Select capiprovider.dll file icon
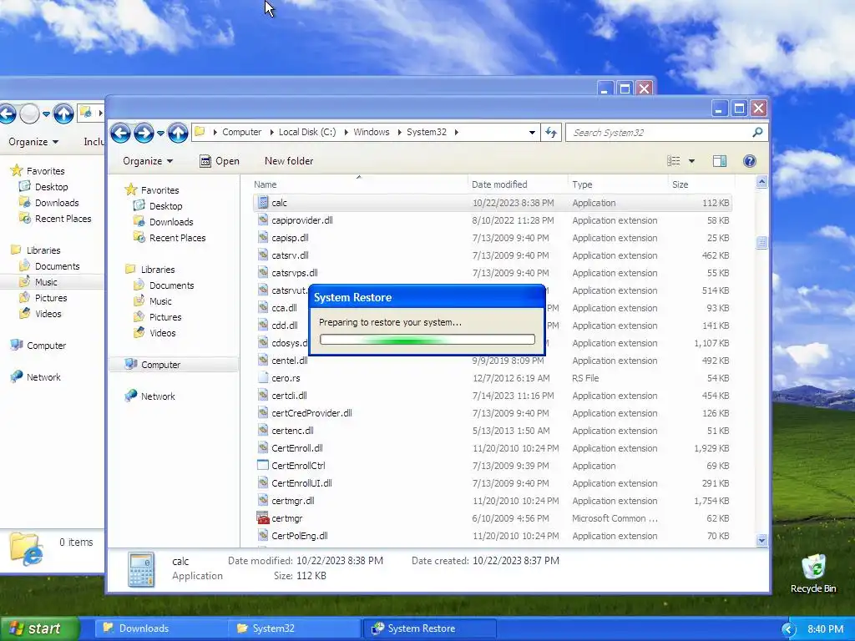Screen dimensions: 855x641 [263, 220]
